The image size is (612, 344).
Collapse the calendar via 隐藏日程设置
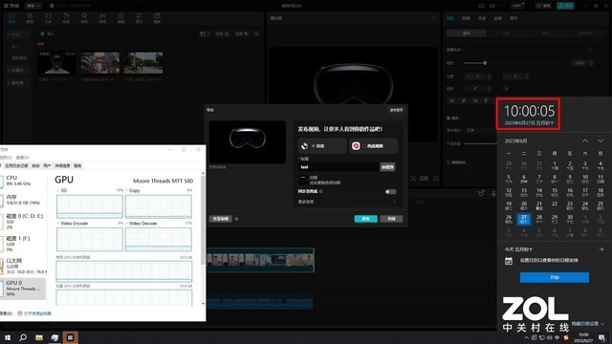(x=588, y=324)
